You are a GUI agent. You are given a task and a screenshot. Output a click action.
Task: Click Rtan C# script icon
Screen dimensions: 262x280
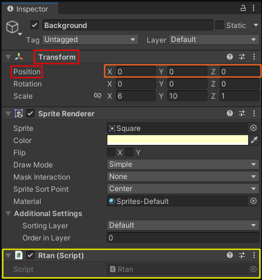[19, 255]
